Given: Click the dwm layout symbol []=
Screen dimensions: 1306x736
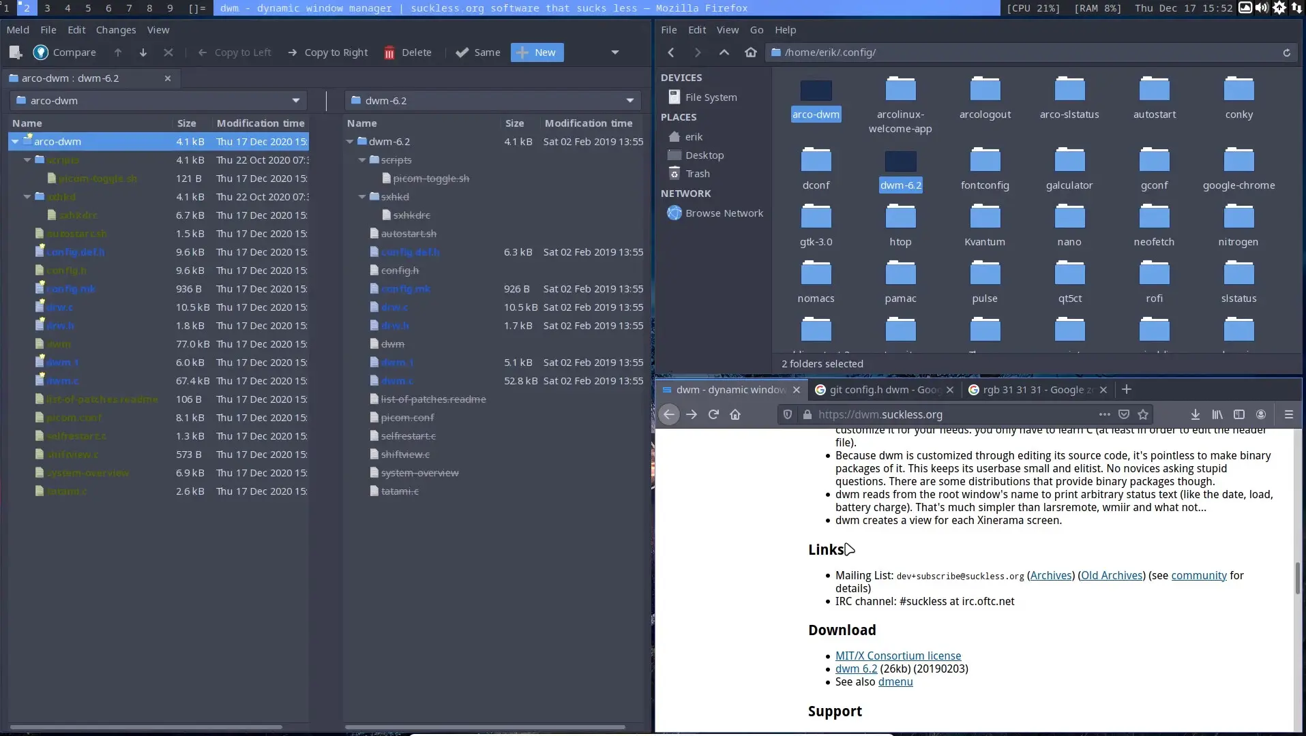Looking at the screenshot, I should [197, 8].
